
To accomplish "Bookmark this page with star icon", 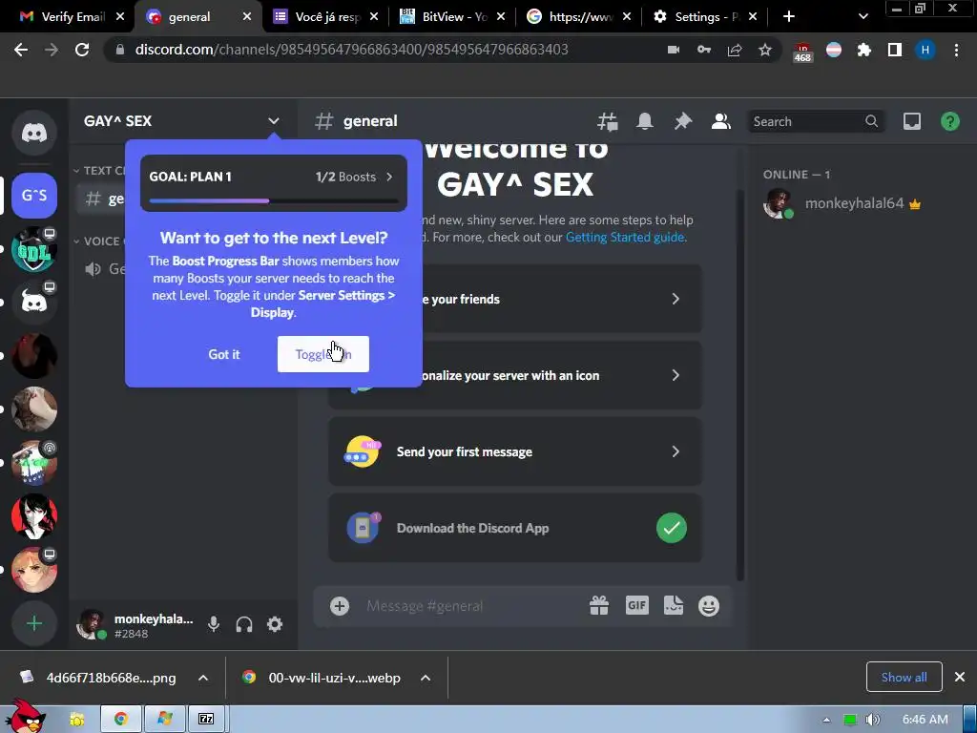I will (x=765, y=50).
